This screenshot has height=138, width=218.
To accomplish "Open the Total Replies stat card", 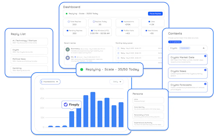I will click(75, 23).
